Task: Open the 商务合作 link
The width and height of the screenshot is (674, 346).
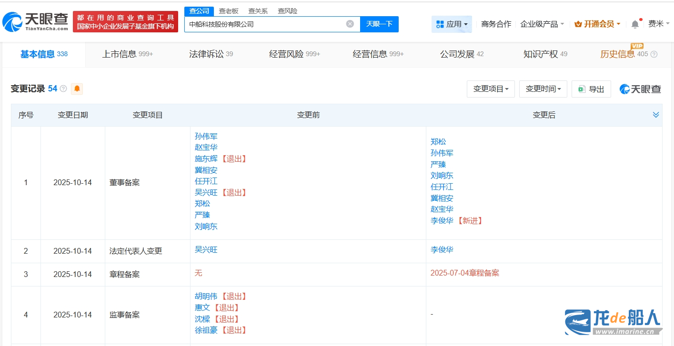Action: click(496, 24)
